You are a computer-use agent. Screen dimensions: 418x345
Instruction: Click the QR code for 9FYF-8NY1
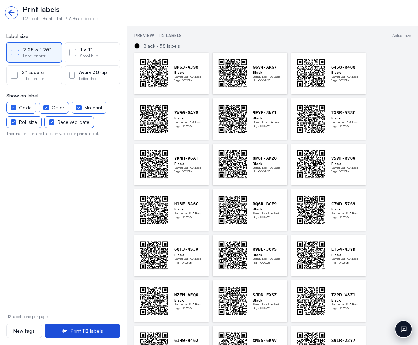233,119
